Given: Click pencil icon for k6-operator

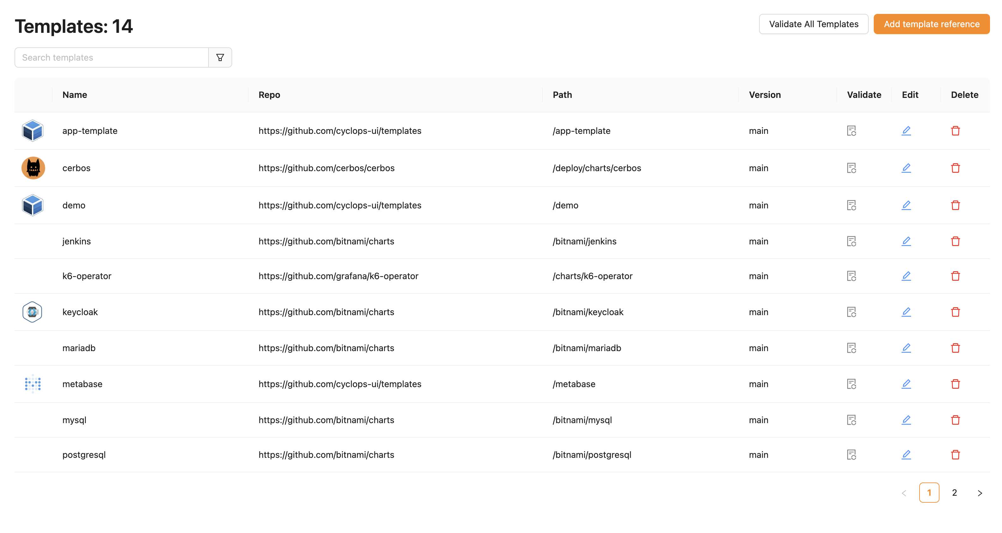Looking at the screenshot, I should click(x=906, y=276).
